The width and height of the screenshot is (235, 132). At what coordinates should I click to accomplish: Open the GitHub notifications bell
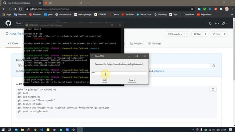click(210, 23)
